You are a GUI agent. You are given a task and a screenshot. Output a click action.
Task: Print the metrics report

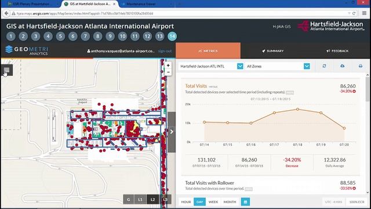(361, 66)
